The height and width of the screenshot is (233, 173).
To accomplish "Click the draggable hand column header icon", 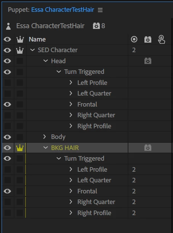I will click(162, 39).
